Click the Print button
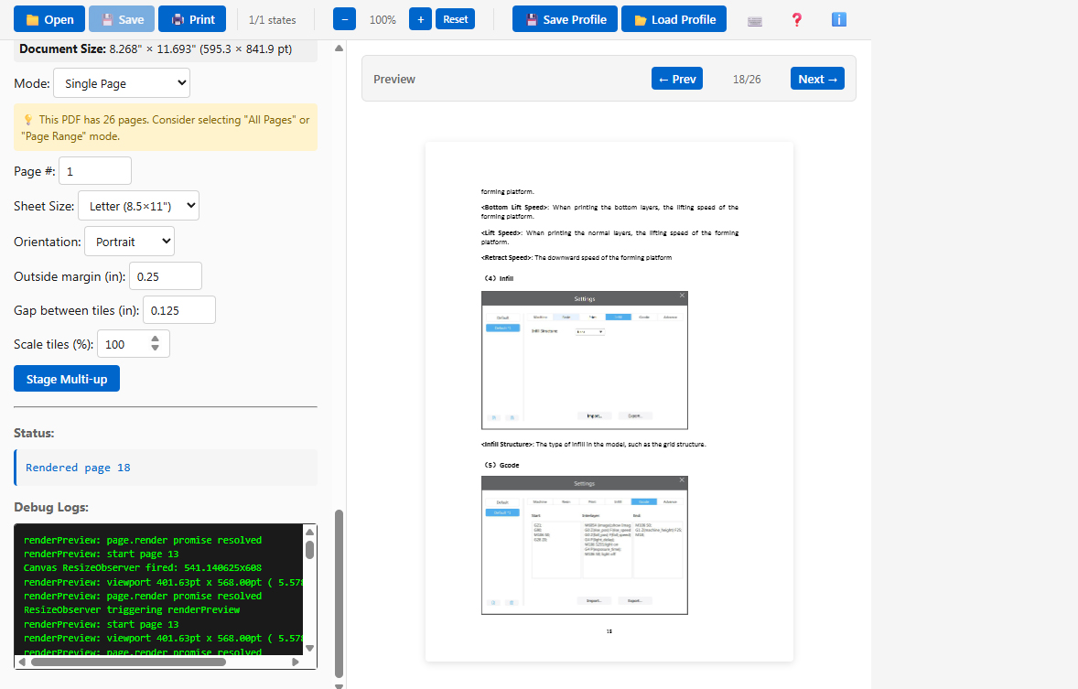 (192, 19)
